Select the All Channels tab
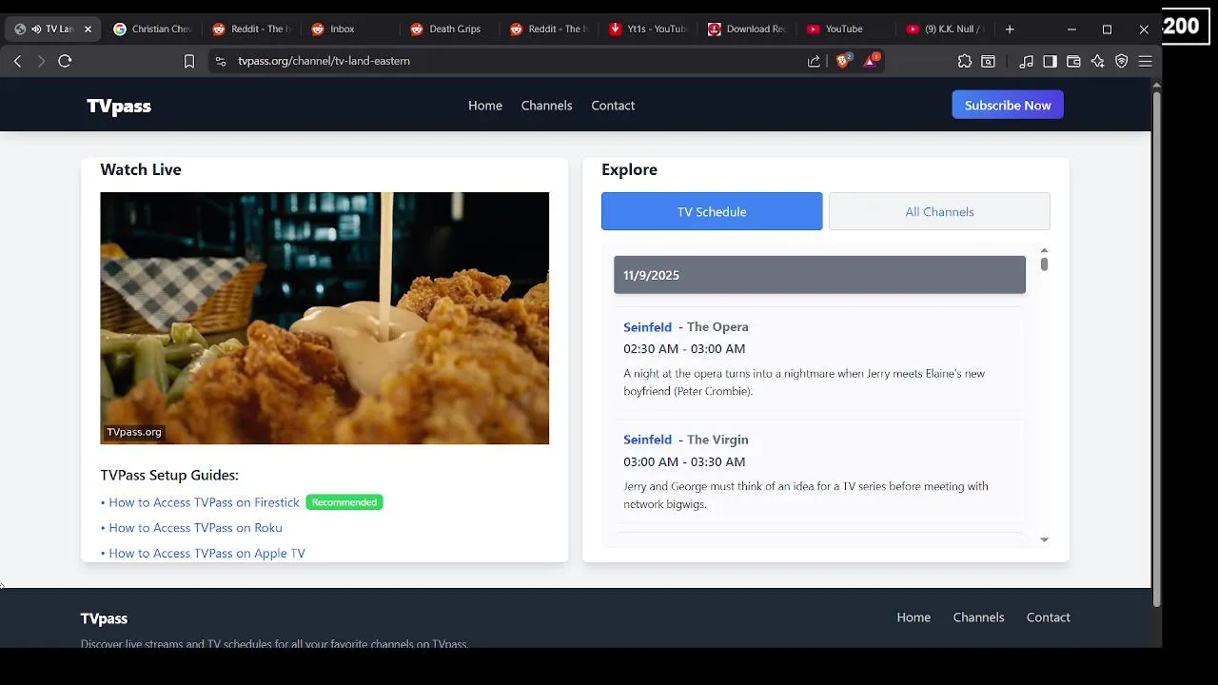The image size is (1218, 685). tap(939, 211)
